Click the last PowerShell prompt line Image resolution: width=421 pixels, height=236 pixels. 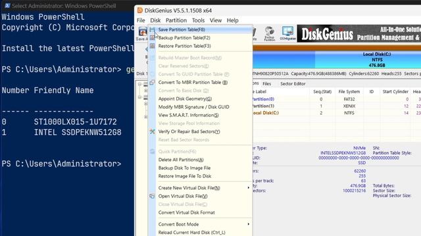(x=61, y=164)
